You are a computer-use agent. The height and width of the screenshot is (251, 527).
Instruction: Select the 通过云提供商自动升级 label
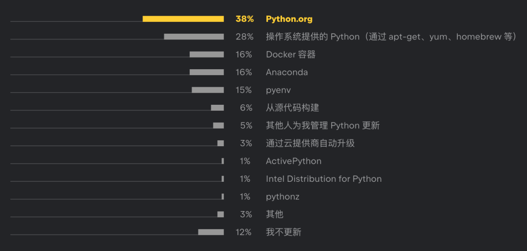pyautogui.click(x=310, y=143)
